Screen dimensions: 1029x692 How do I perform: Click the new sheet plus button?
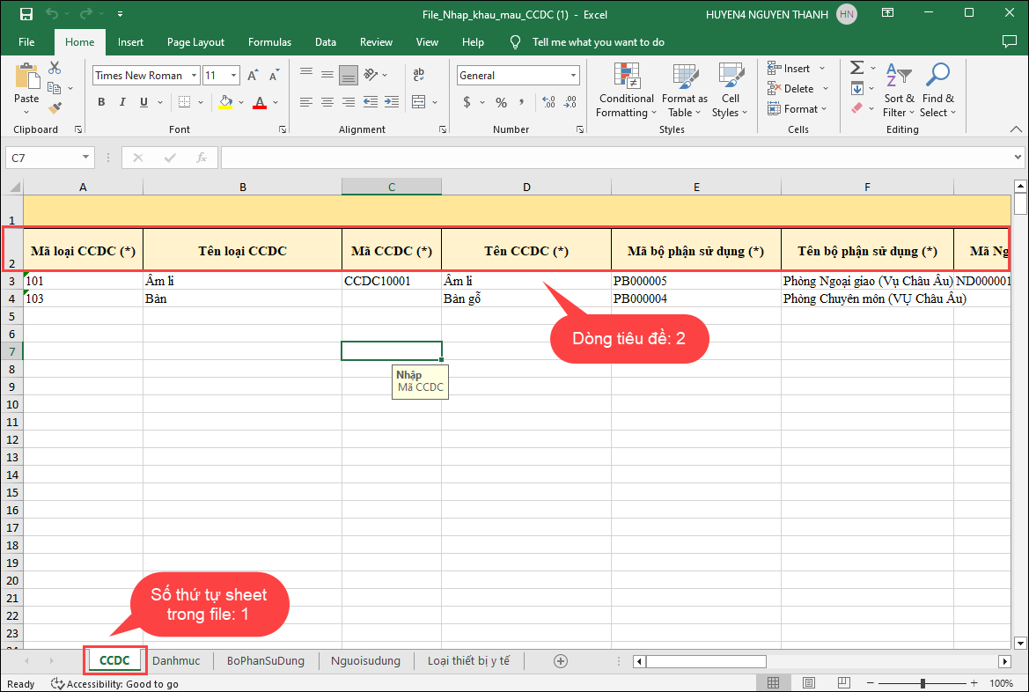pos(560,660)
